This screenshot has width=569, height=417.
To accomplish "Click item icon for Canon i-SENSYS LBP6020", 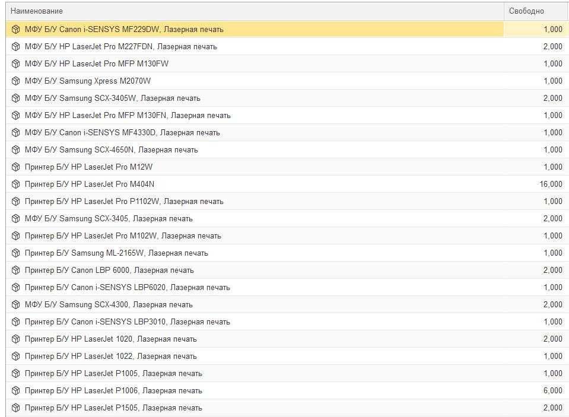I will pyautogui.click(x=15, y=288).
